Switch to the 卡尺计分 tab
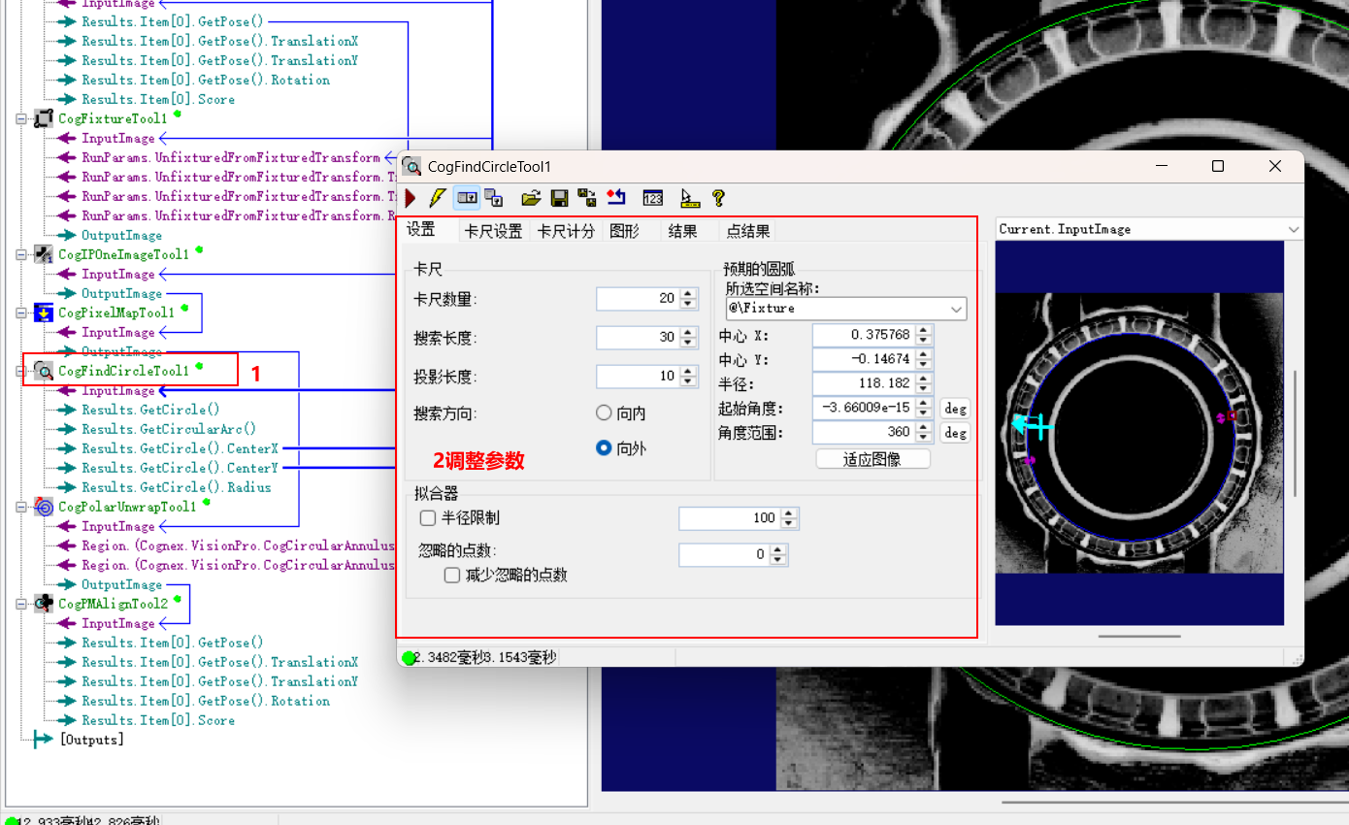The height and width of the screenshot is (825, 1349). (566, 231)
